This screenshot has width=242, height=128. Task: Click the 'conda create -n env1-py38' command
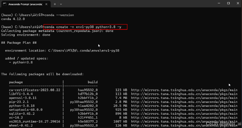tap(83, 27)
